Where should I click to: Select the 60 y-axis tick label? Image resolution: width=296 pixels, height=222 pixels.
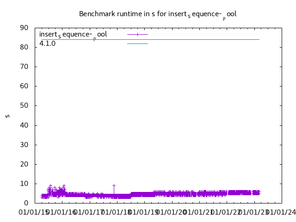click(26, 86)
